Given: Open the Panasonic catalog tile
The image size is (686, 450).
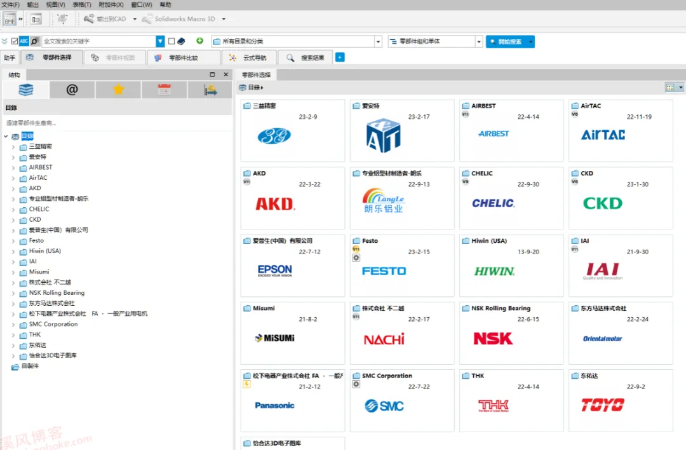Looking at the screenshot, I should 293,400.
